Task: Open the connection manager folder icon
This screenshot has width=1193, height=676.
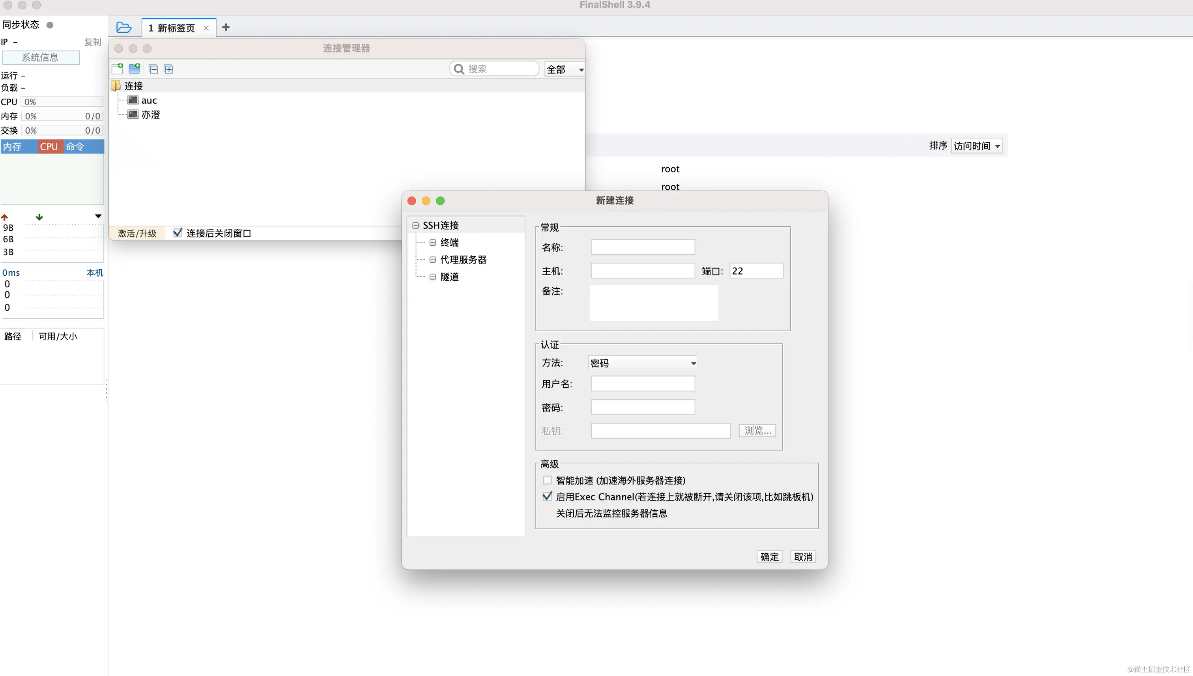Action: (x=123, y=27)
